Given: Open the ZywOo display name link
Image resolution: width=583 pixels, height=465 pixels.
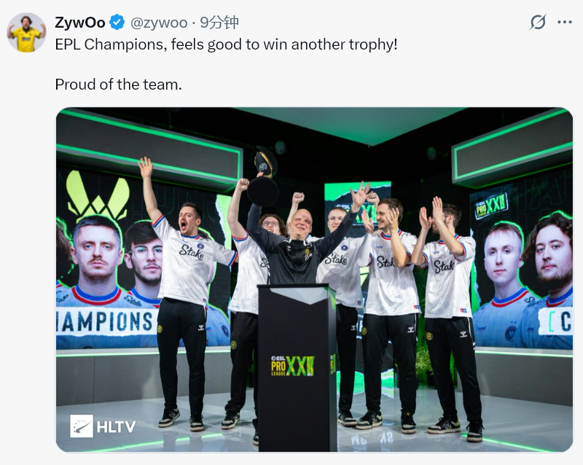Looking at the screenshot, I should tap(80, 23).
